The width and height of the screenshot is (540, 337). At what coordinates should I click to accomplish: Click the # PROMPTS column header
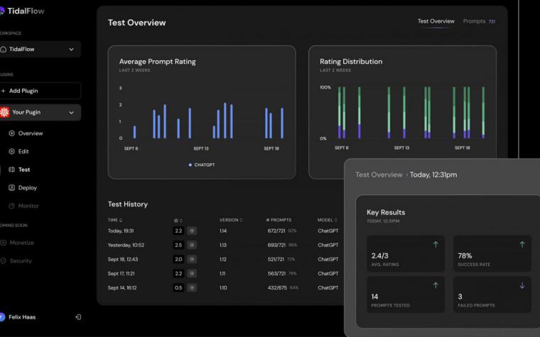(279, 220)
